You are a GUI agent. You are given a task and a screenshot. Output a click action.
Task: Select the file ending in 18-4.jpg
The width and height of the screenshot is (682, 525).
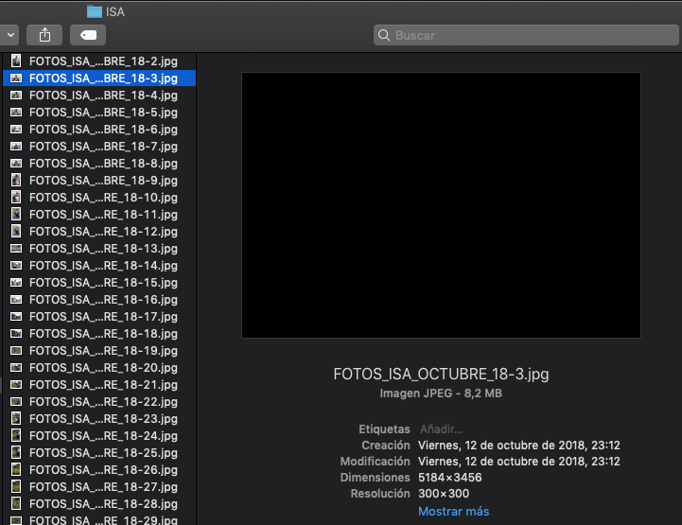tap(102, 95)
